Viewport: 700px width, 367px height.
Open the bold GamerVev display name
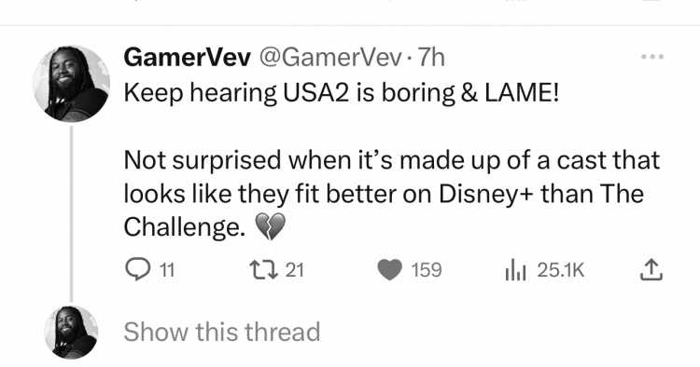click(x=187, y=58)
